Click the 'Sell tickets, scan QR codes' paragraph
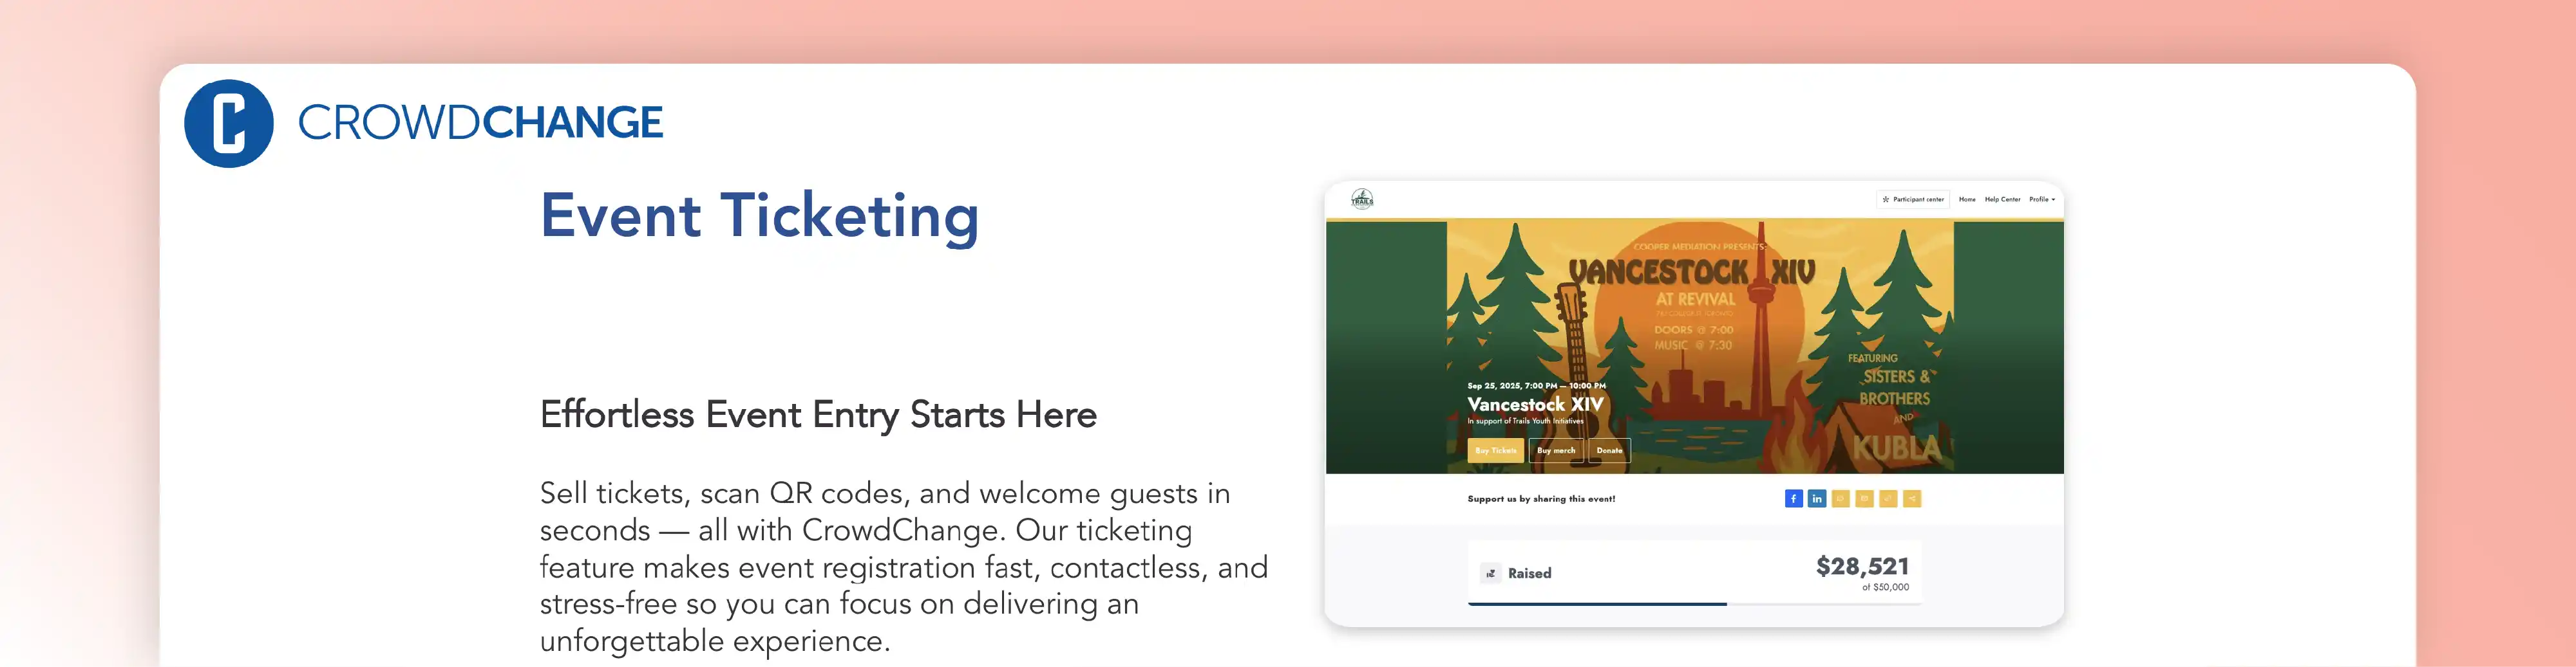This screenshot has height=667, width=2576. (x=904, y=567)
